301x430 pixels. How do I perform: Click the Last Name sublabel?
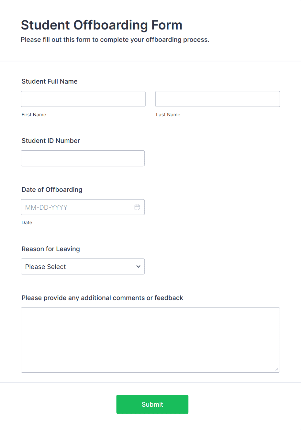[x=168, y=115]
